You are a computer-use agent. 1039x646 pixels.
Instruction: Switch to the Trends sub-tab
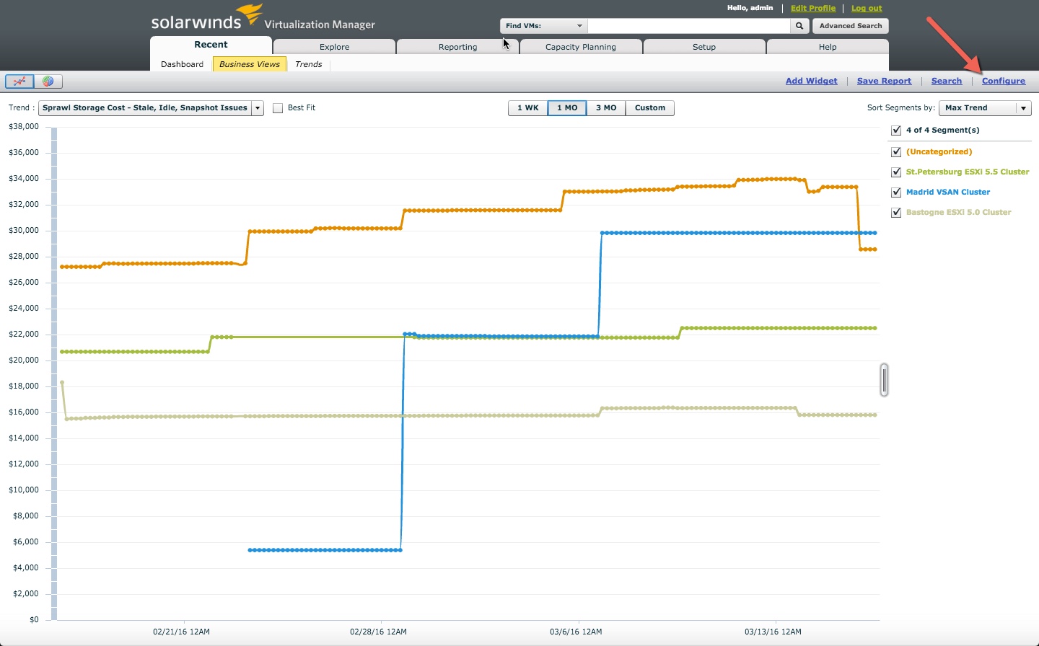click(309, 64)
